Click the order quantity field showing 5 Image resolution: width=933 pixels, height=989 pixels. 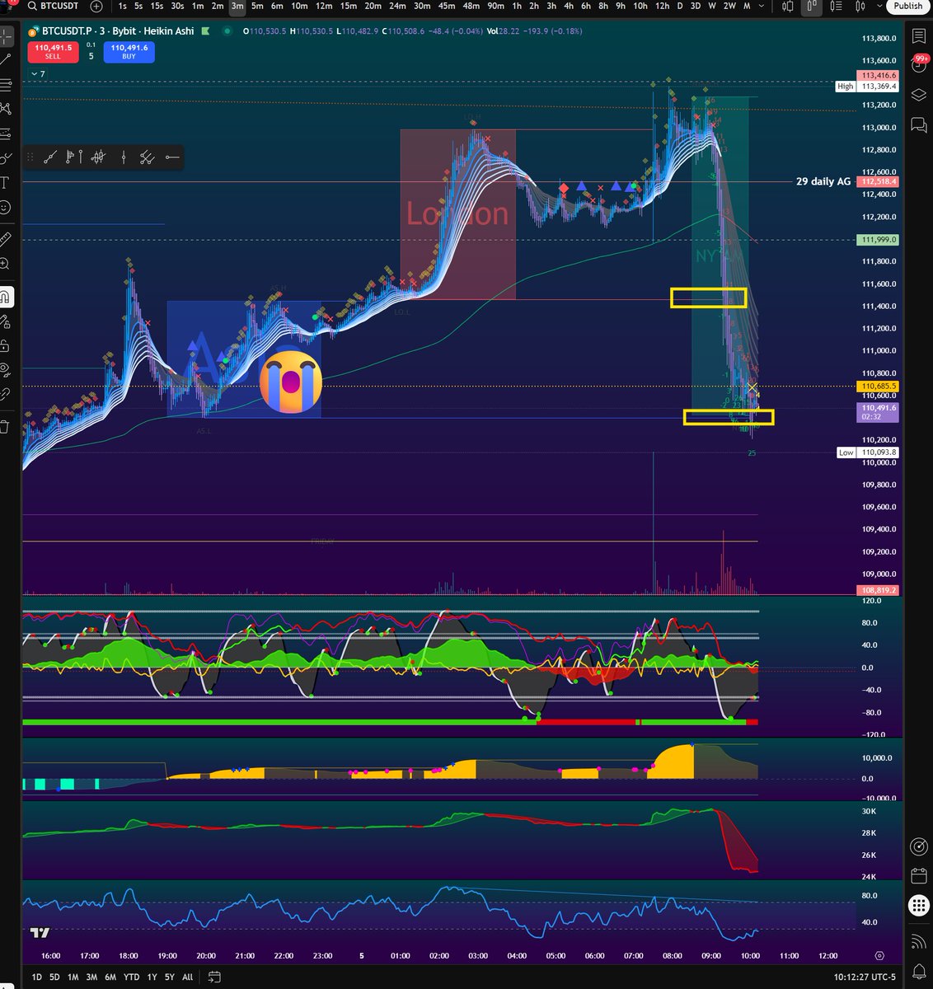(91, 56)
